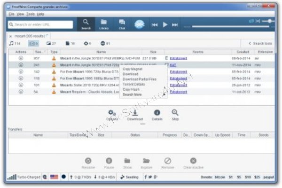Open the Twitter icon in status bar
The height and width of the screenshot is (188, 282).
[150, 177]
